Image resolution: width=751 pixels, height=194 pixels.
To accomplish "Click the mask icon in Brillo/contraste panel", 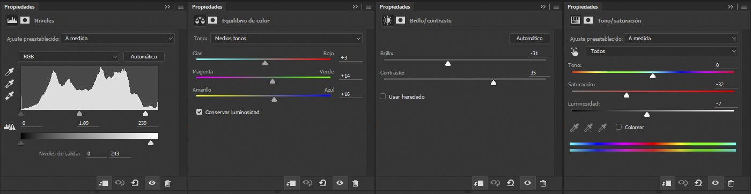I will tap(401, 20).
